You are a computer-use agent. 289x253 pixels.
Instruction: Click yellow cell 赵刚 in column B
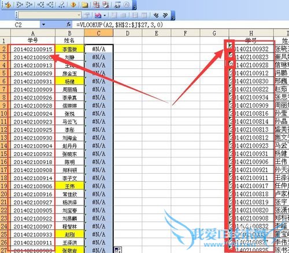(x=70, y=234)
